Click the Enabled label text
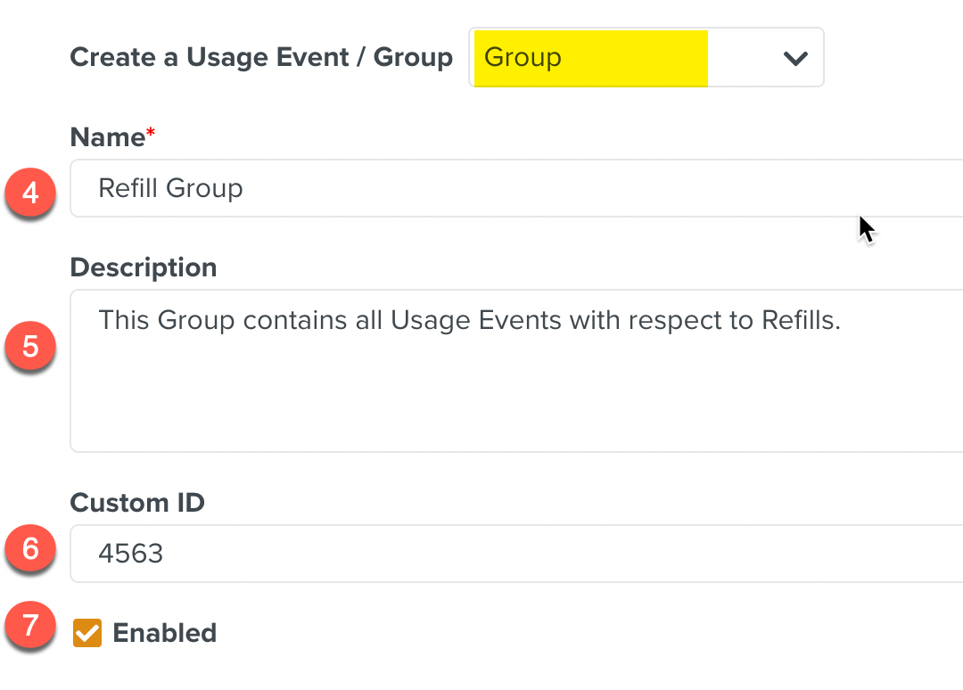 click(x=165, y=633)
